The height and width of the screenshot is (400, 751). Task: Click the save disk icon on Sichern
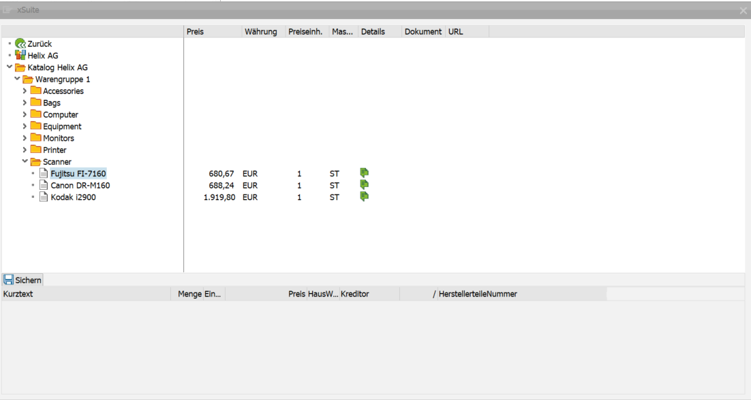pyautogui.click(x=8, y=280)
